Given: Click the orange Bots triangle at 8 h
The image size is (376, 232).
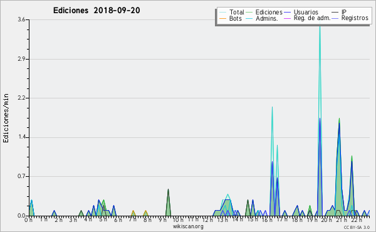Looking at the screenshot, I should pos(145,213).
